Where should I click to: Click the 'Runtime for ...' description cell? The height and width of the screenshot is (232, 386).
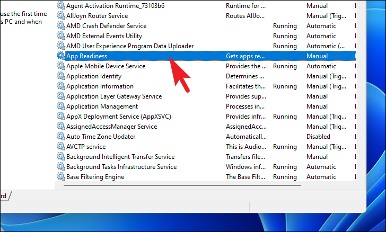245,6
